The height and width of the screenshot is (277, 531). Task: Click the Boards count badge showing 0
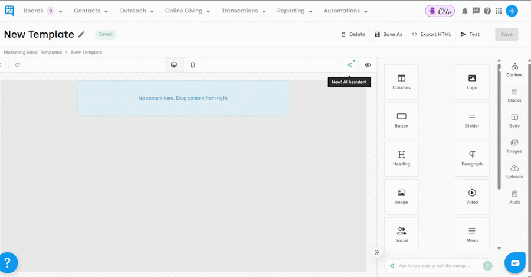[51, 11]
